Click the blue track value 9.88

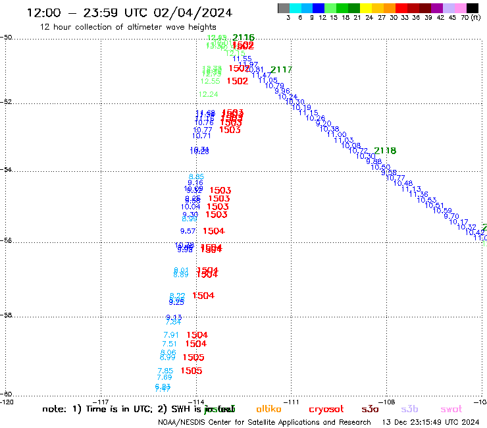point(374,161)
